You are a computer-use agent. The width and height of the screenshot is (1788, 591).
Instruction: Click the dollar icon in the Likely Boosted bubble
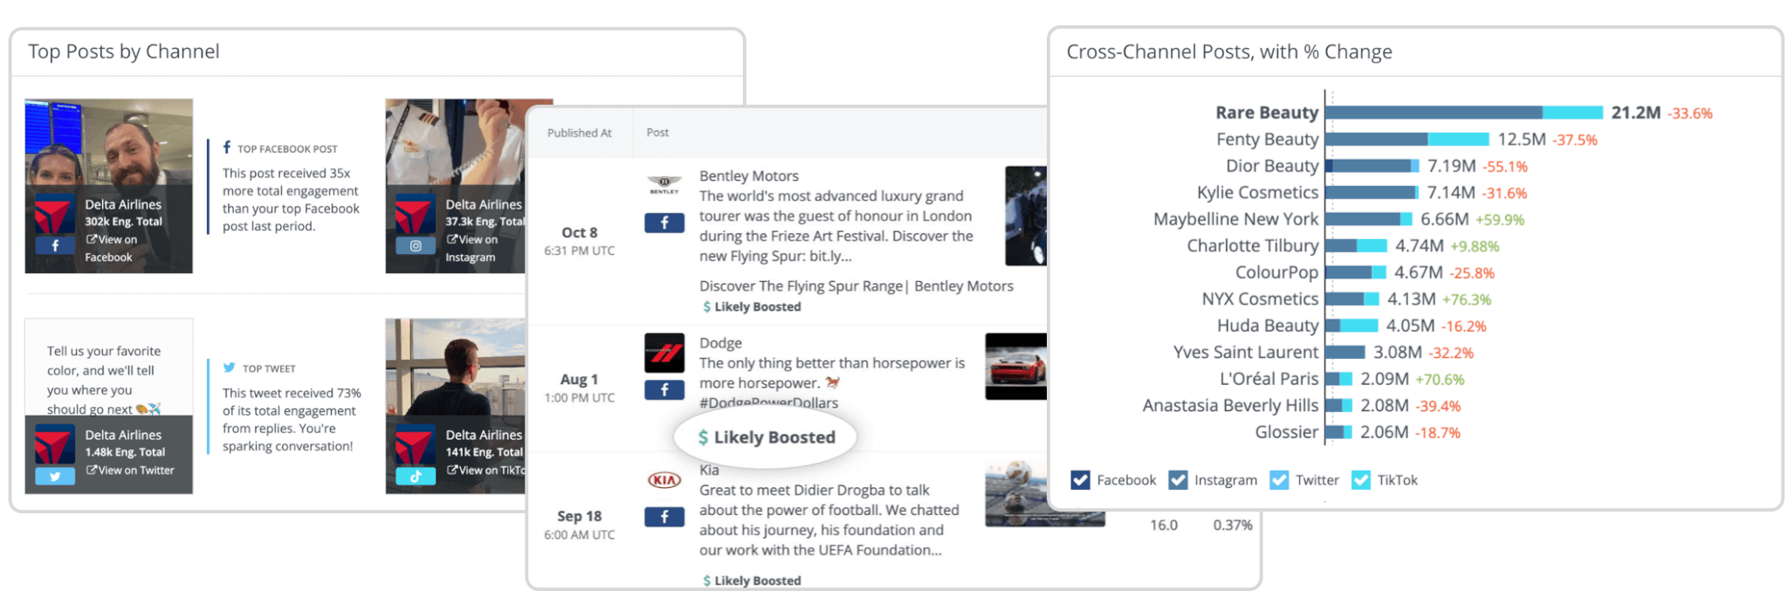click(703, 437)
